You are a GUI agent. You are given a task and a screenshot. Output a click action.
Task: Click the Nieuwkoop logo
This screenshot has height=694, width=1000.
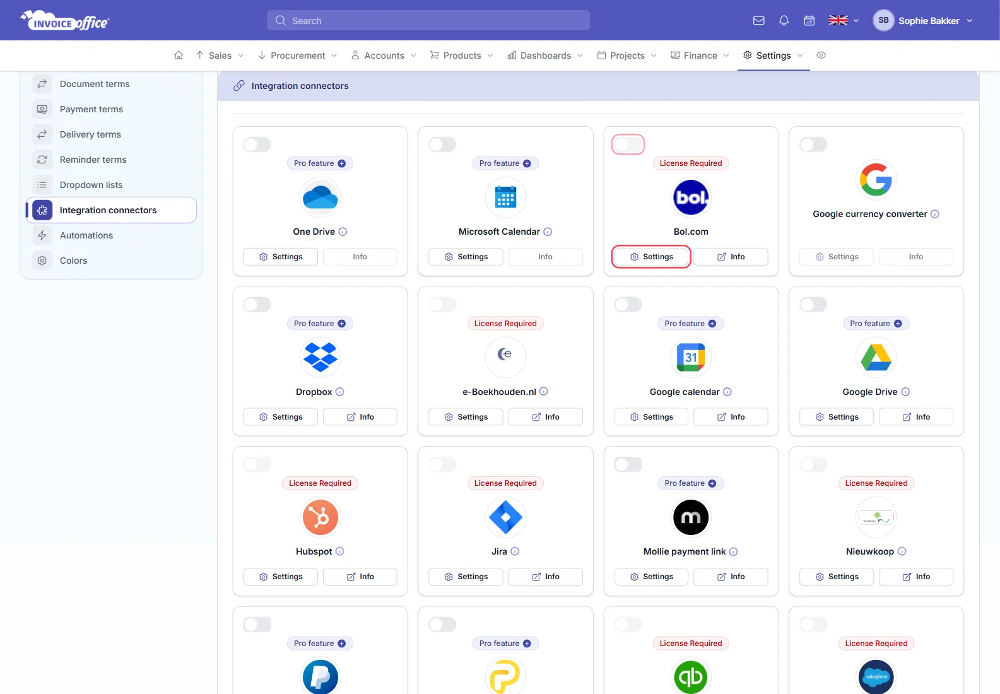pos(876,517)
